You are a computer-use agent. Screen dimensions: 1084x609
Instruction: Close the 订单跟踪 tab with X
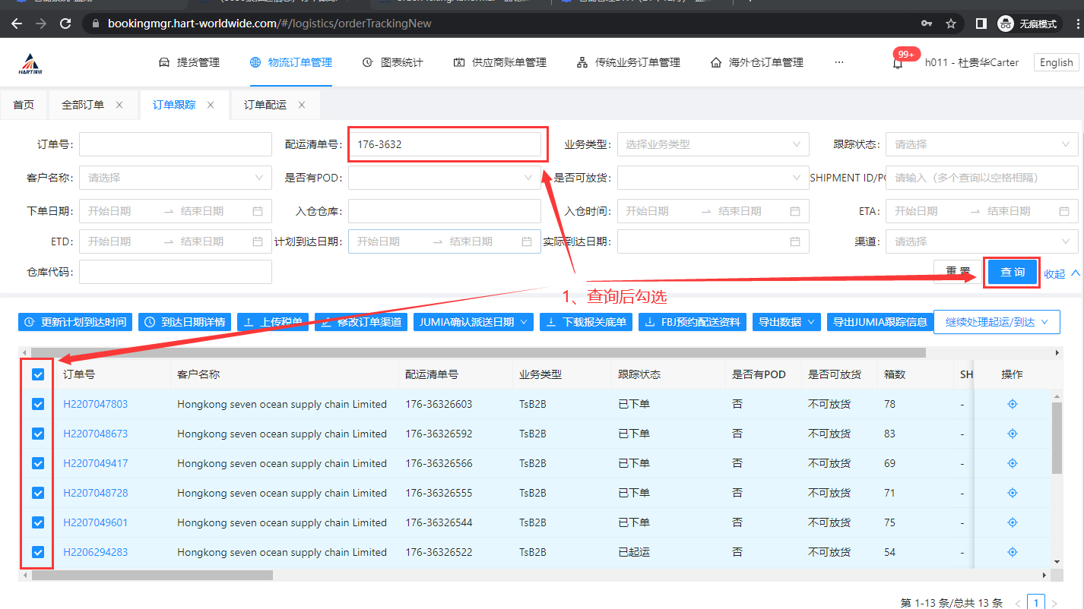tap(211, 105)
